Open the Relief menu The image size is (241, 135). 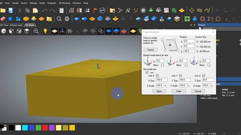coord(42,3)
